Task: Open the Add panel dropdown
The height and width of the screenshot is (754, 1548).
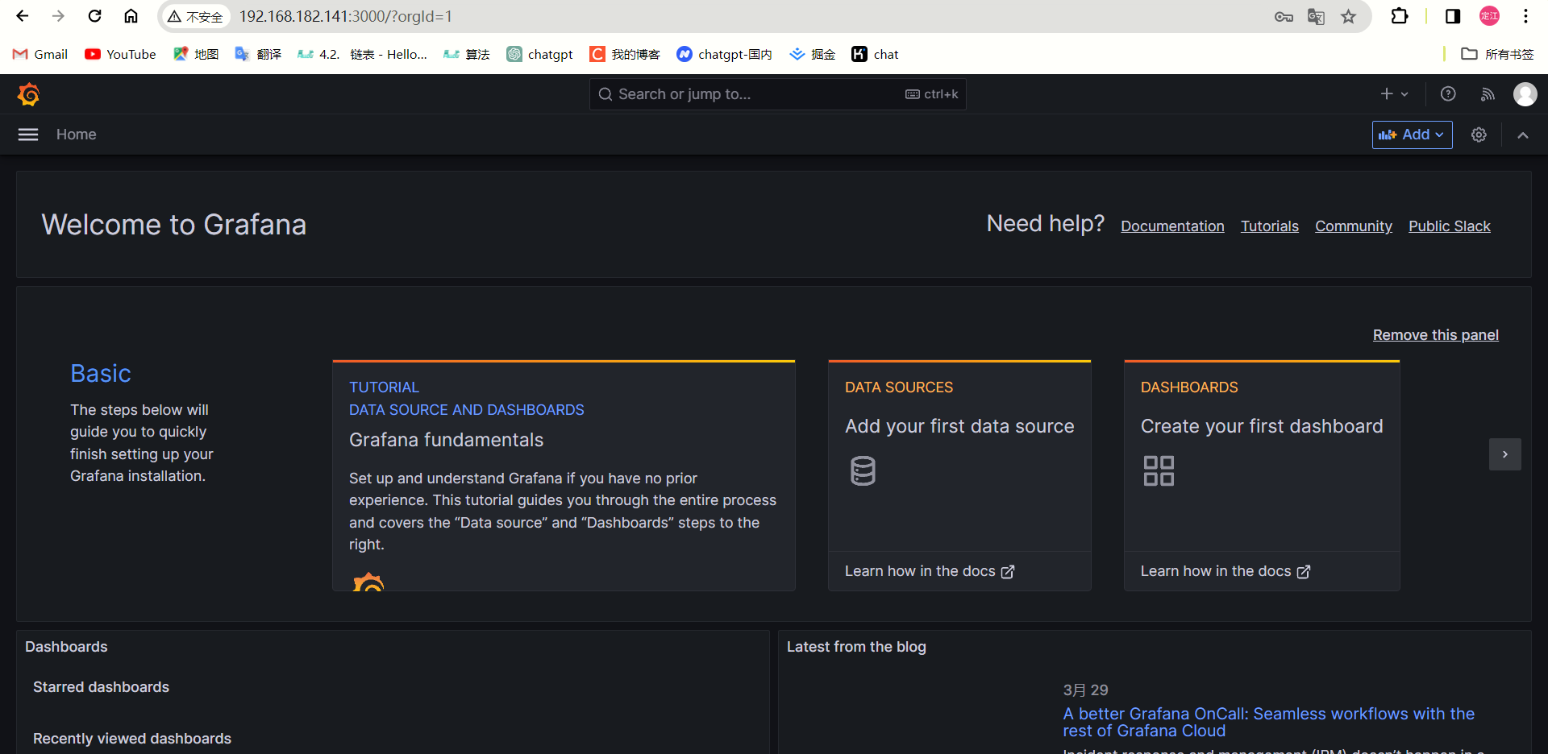Action: click(1413, 135)
